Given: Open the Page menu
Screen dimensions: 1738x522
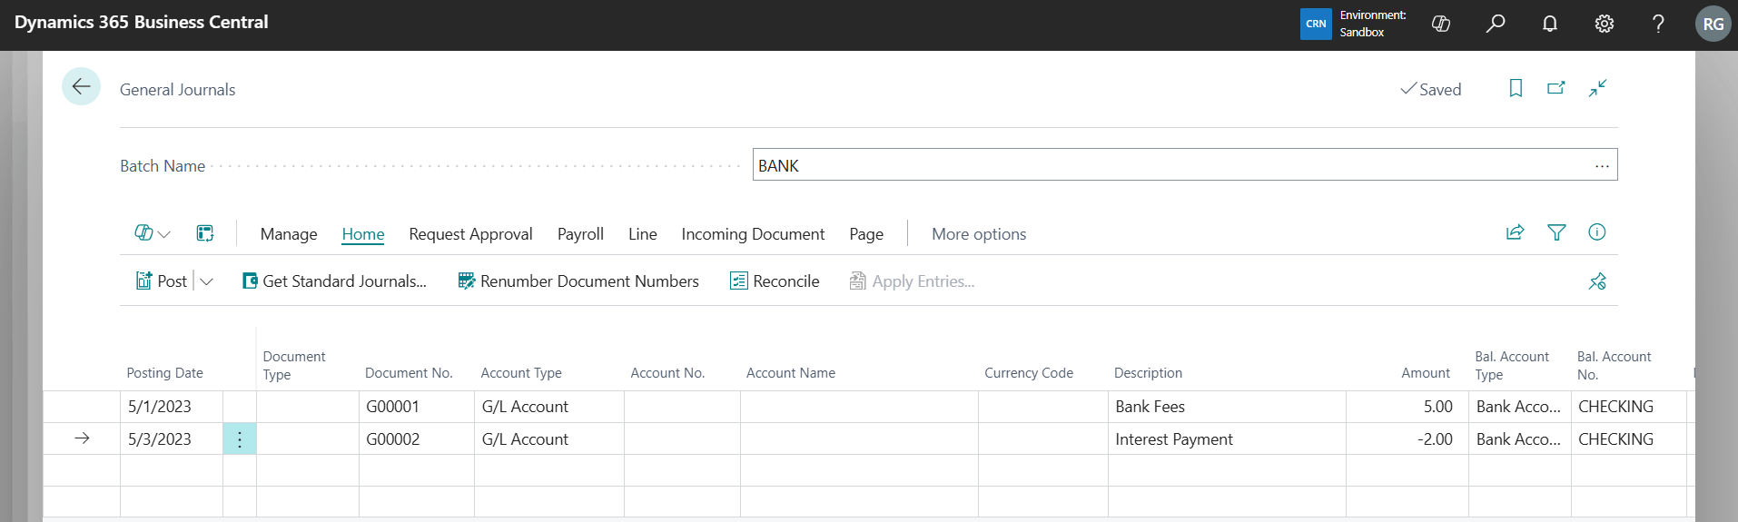Looking at the screenshot, I should 866,233.
